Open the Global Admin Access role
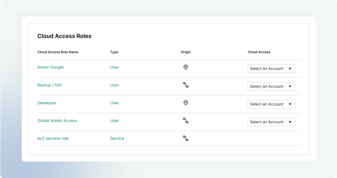The image size is (337, 178). click(57, 121)
